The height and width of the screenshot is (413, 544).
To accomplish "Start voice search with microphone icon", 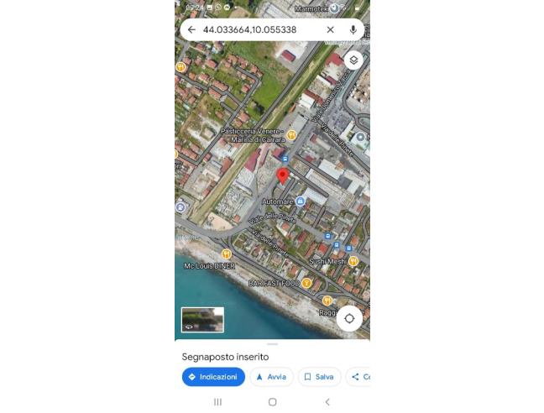I will click(x=353, y=30).
